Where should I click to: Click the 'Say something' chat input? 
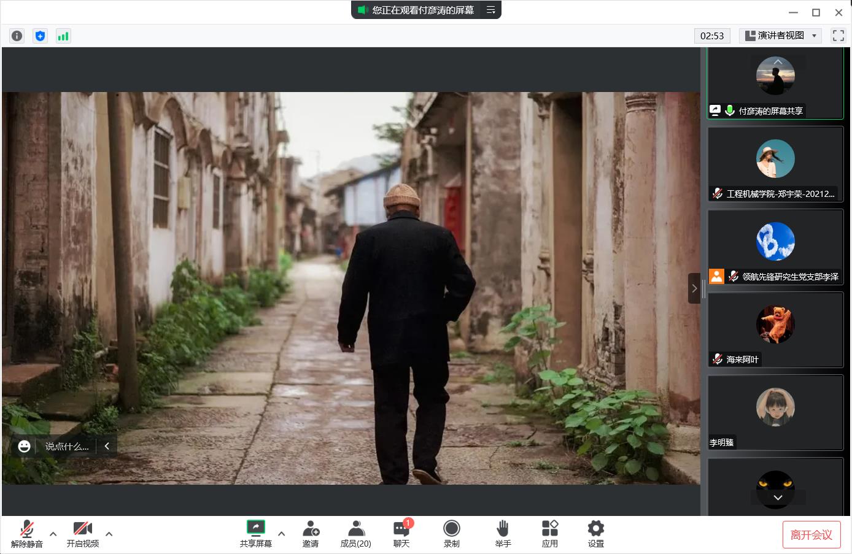[67, 446]
